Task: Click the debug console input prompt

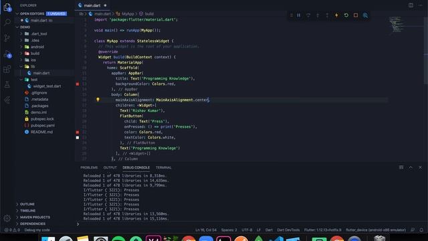Action: [251, 224]
